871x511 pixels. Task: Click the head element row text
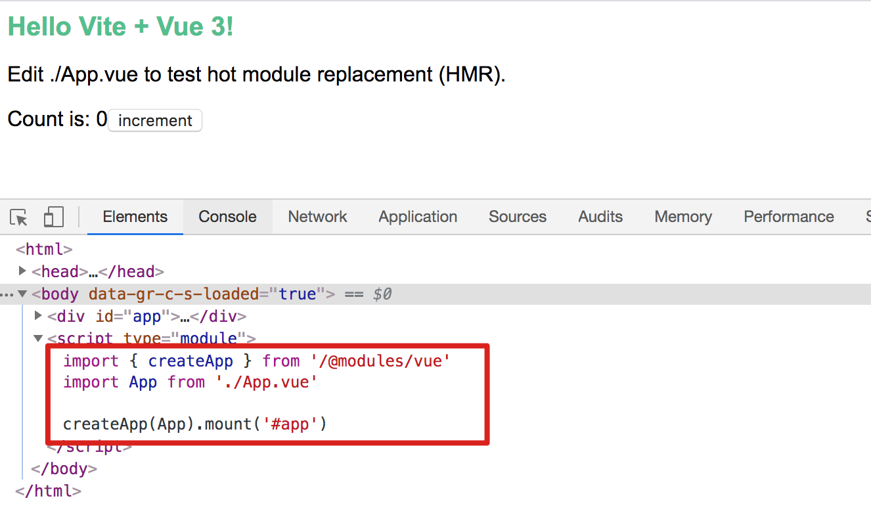97,271
